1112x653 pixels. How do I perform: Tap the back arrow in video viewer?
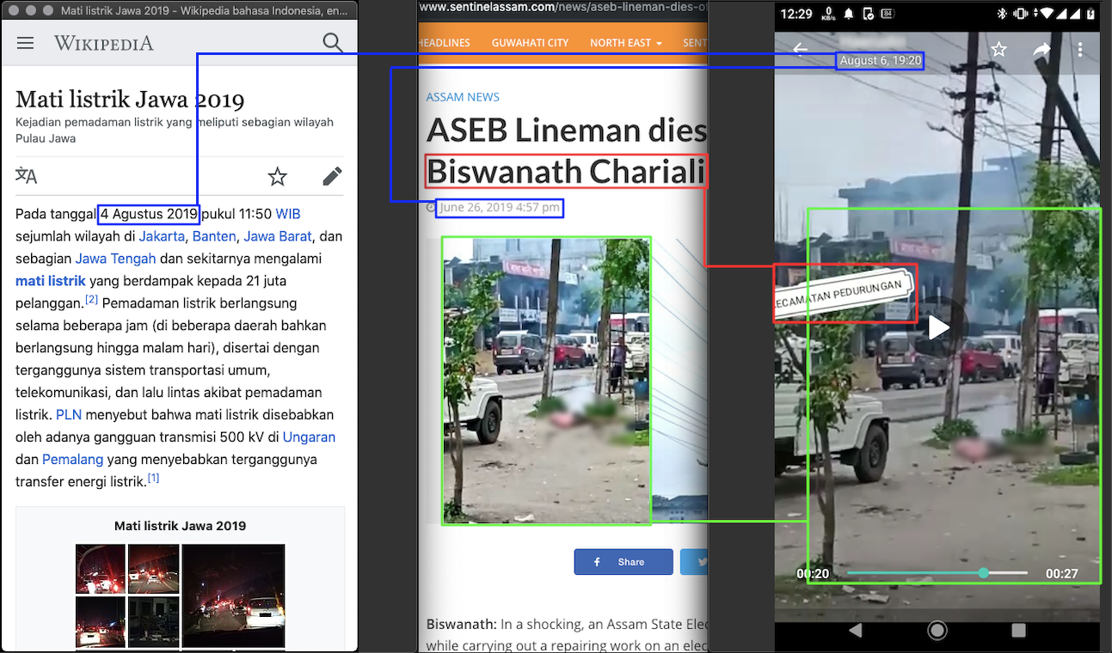click(x=800, y=50)
